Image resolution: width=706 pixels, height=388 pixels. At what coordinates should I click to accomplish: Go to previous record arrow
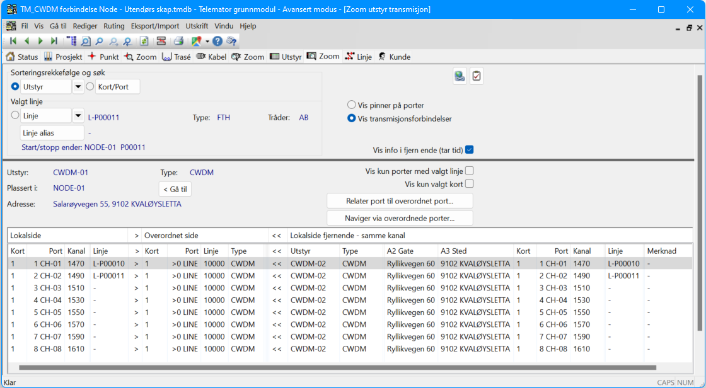26,41
